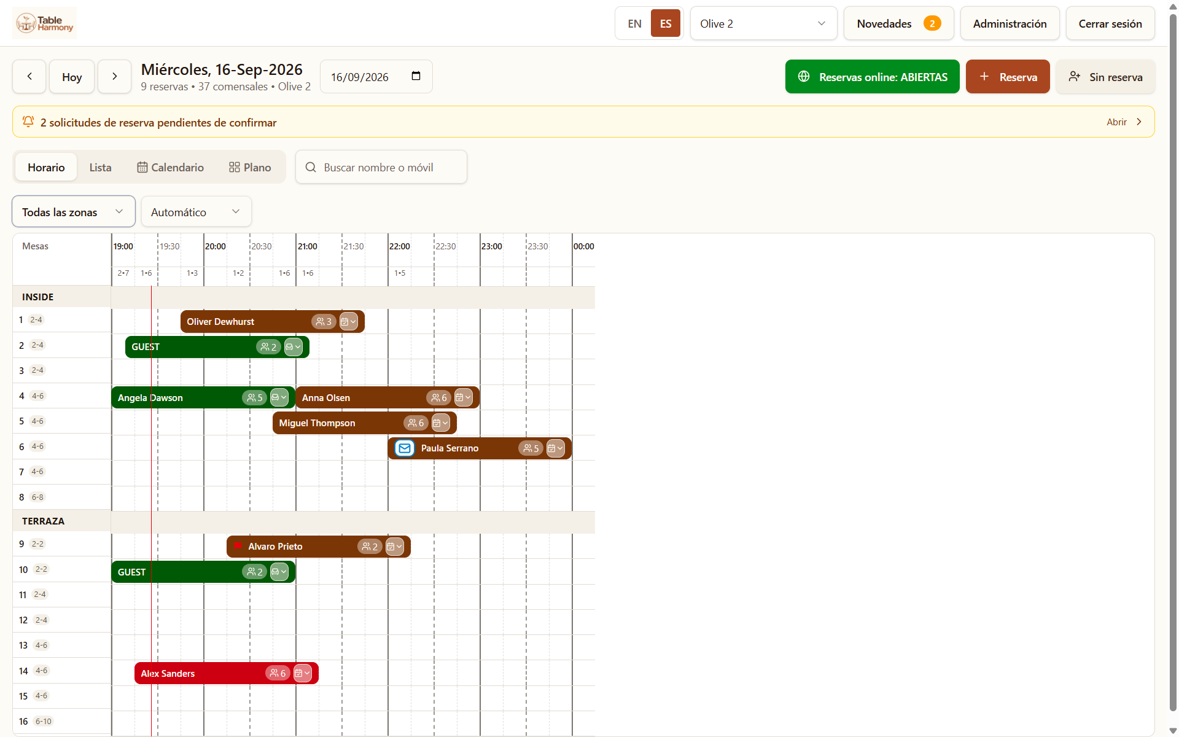This screenshot has height=737, width=1179.
Task: Select the Oliver Dewhurst reservation block
Action: coord(272,322)
